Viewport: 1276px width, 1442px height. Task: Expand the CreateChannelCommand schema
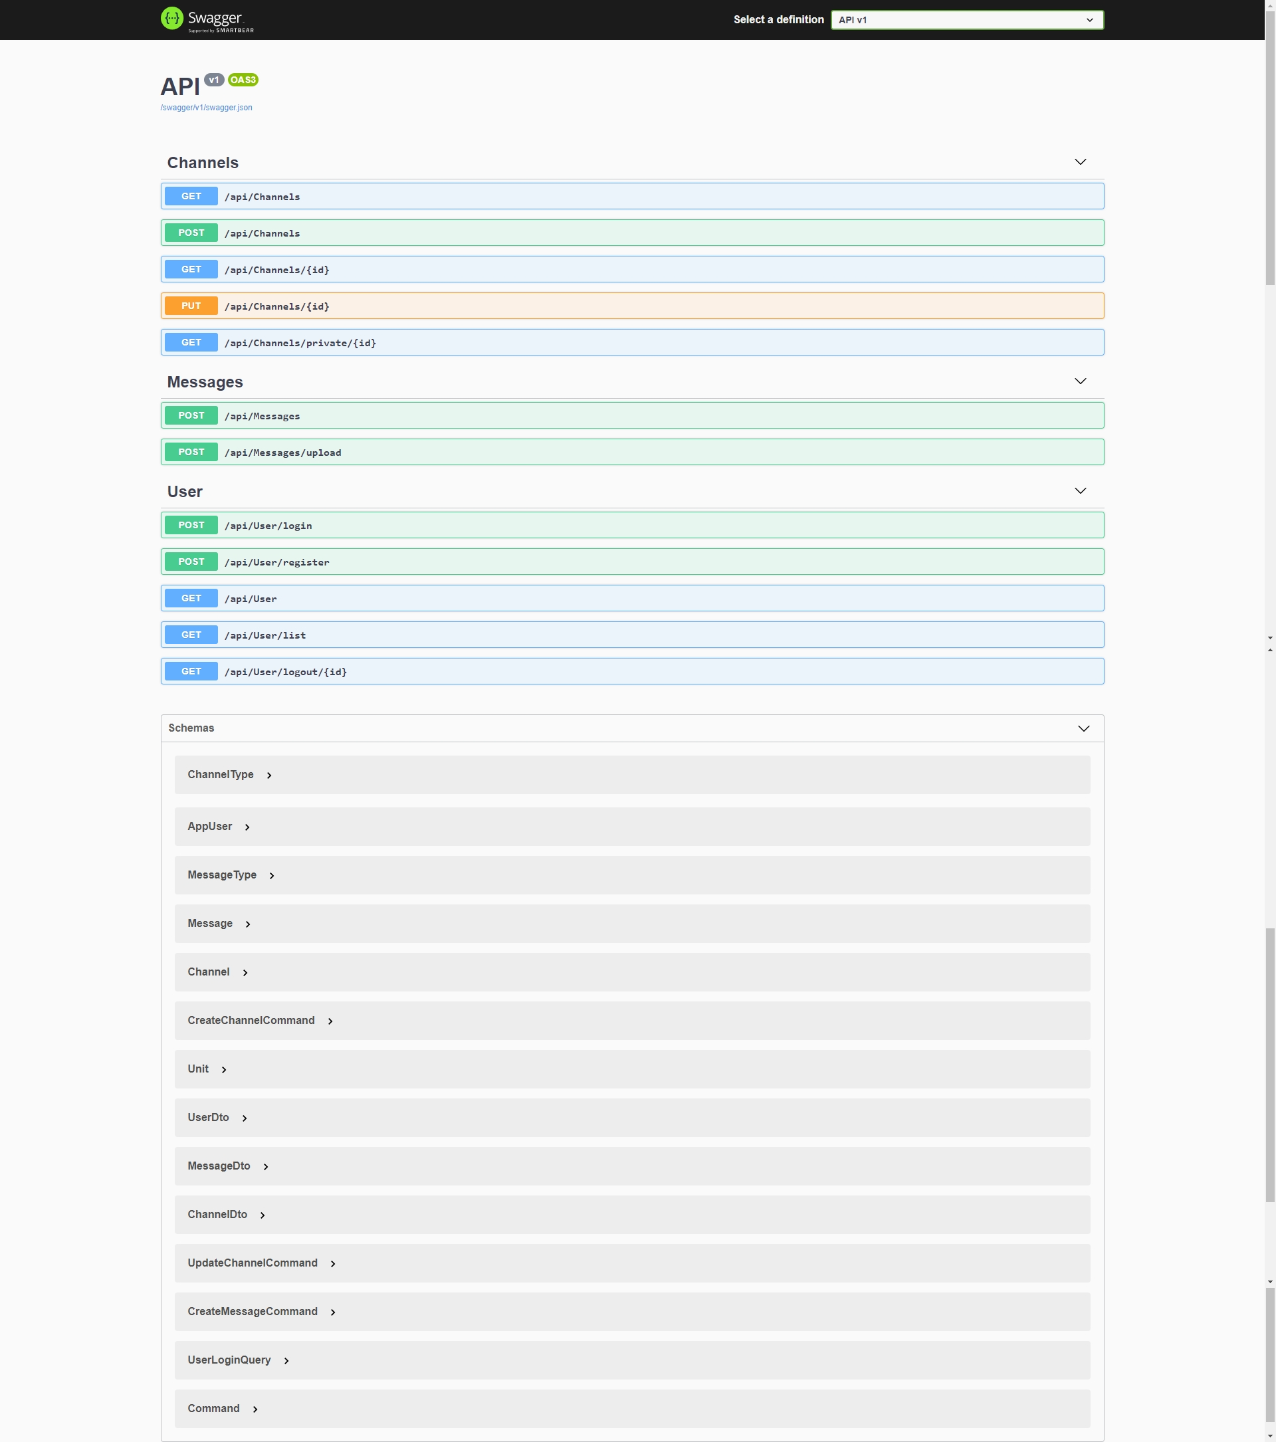pyautogui.click(x=251, y=1021)
